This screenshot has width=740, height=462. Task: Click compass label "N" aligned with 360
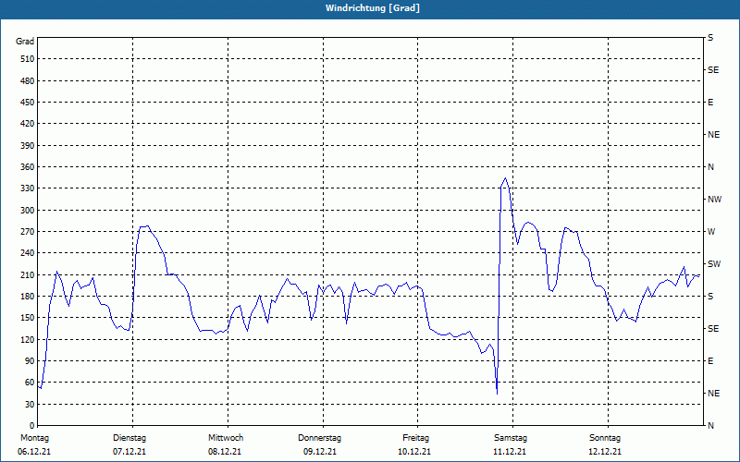[710, 167]
